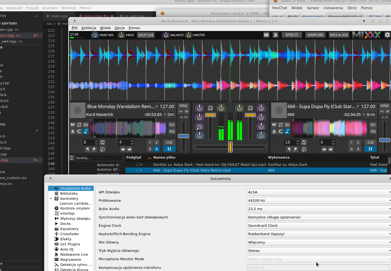Collapse the Kontrolery tree item

(x=51, y=199)
